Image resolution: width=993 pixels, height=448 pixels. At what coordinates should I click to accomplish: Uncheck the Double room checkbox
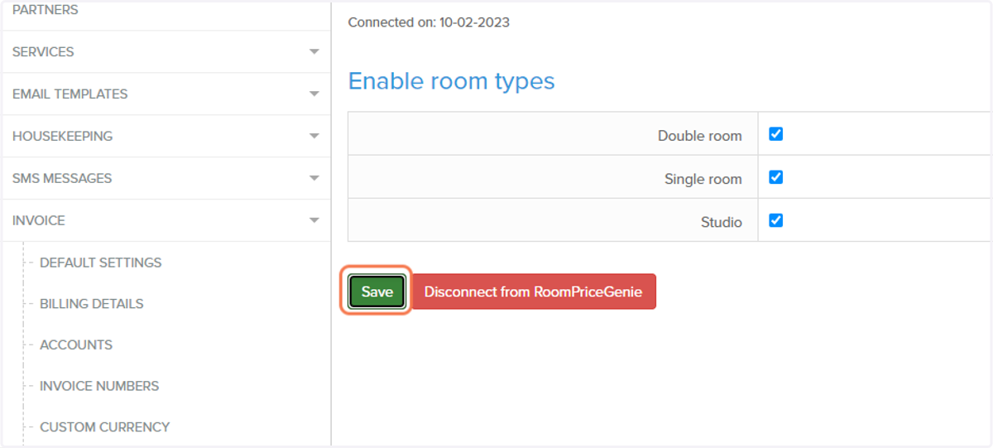(x=775, y=133)
